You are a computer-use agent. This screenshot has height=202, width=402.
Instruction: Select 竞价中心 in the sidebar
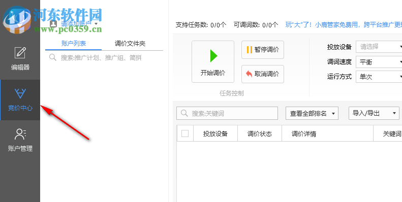[x=20, y=100]
